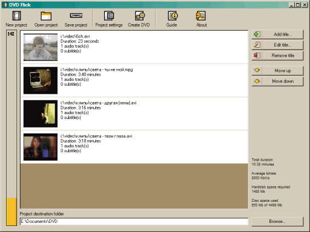Screen dimensions: 310x232
Task: Click the green plus icon on Add title
Action: click(257, 34)
